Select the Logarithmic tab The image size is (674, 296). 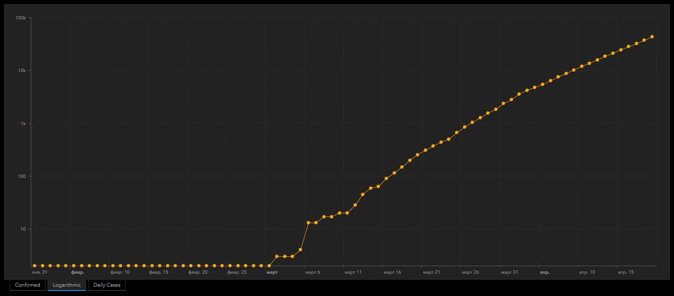click(67, 285)
